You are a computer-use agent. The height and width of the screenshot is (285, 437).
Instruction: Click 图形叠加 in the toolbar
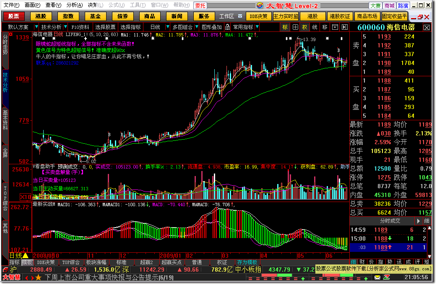pos(212,27)
